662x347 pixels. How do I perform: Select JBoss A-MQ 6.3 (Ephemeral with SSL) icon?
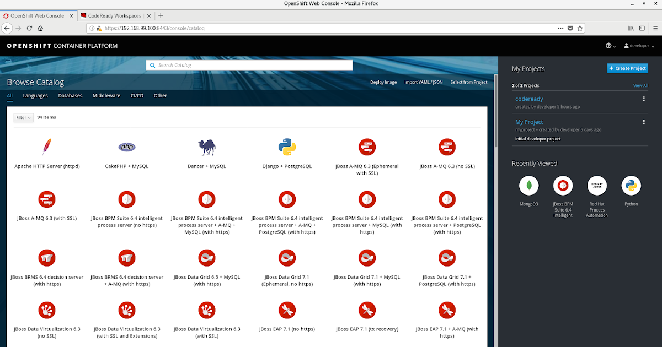coord(367,147)
